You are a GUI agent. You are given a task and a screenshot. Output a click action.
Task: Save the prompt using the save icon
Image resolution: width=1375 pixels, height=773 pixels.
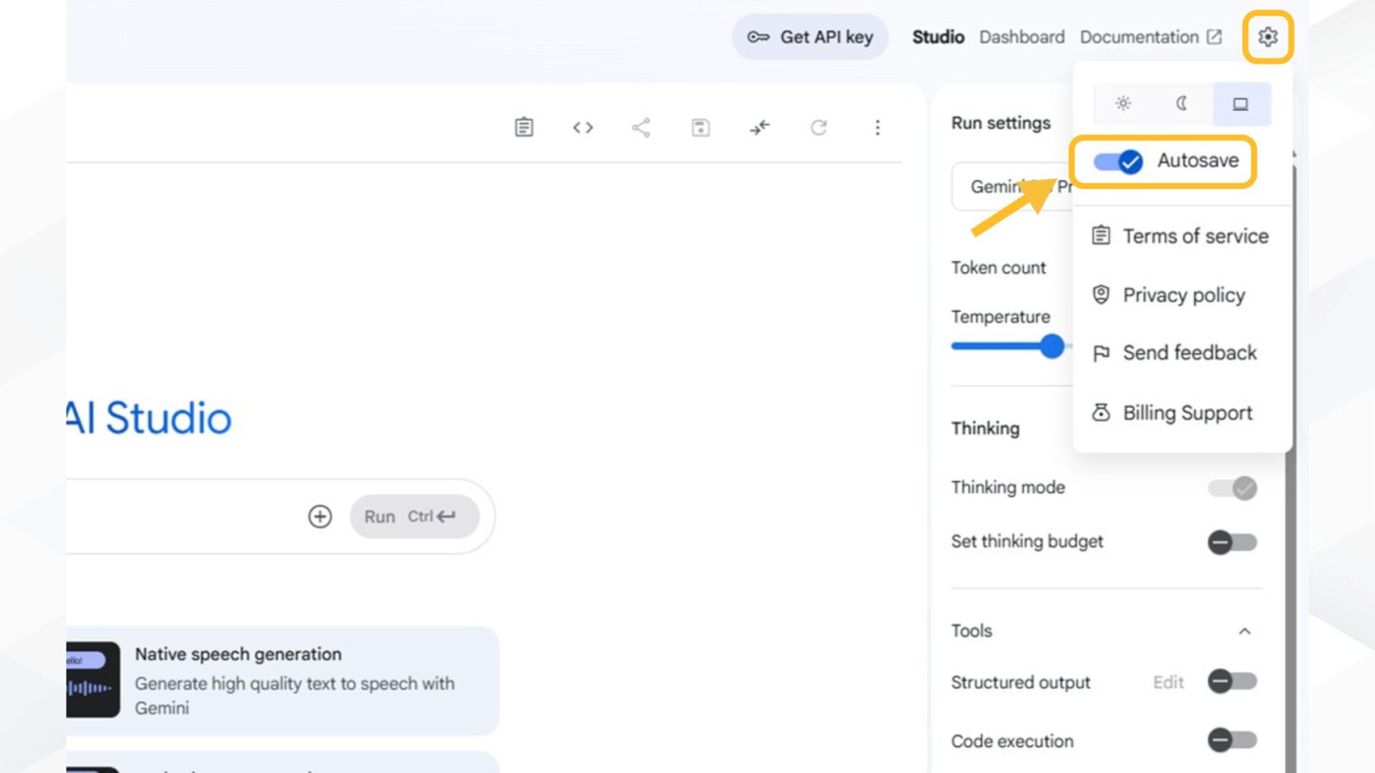coord(700,127)
